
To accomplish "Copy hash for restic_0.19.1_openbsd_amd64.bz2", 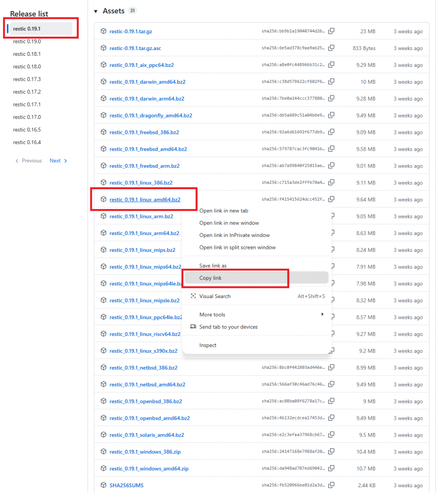I will [x=331, y=418].
